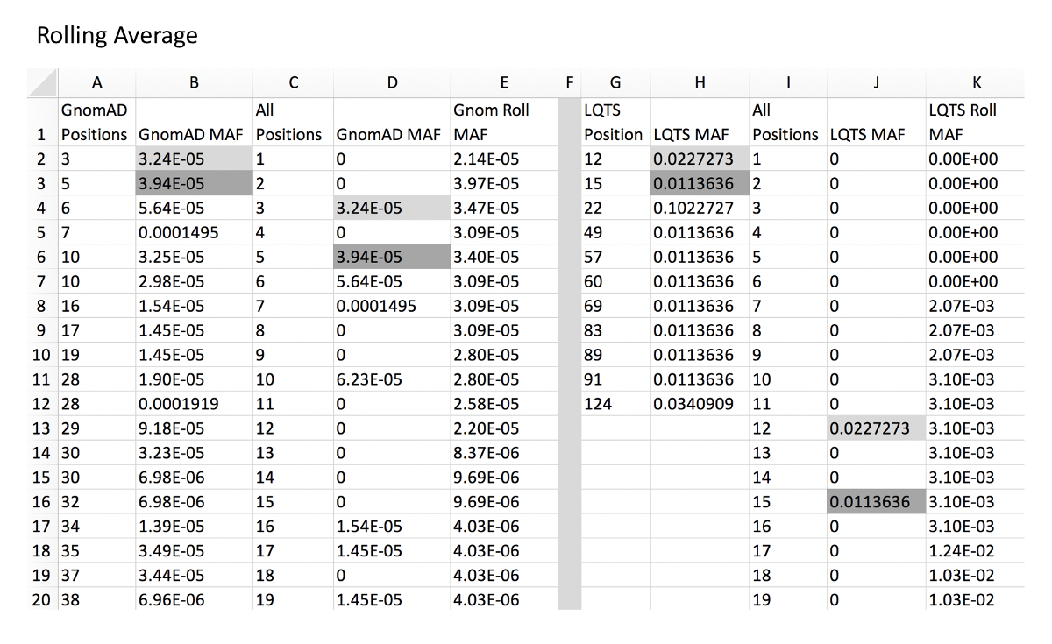Viewport: 1052px width, 644px height.
Task: Click light gray cell H2 with 0.0227273
Action: 699,159
